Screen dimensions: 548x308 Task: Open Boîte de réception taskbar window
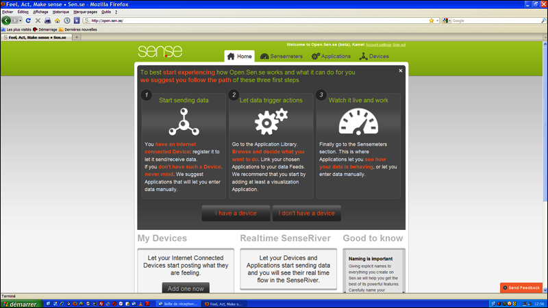pos(178,304)
